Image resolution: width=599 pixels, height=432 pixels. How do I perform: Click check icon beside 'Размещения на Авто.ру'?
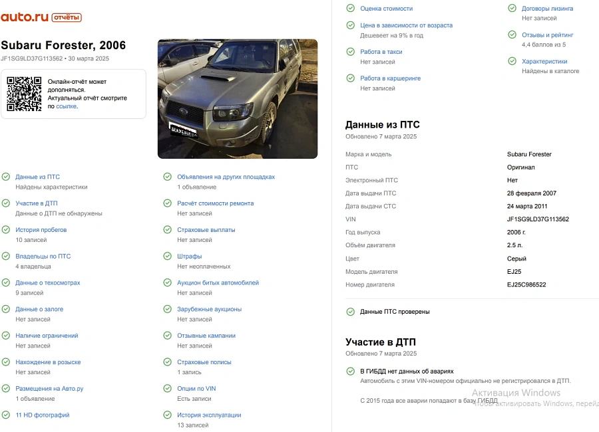[x=6, y=389]
